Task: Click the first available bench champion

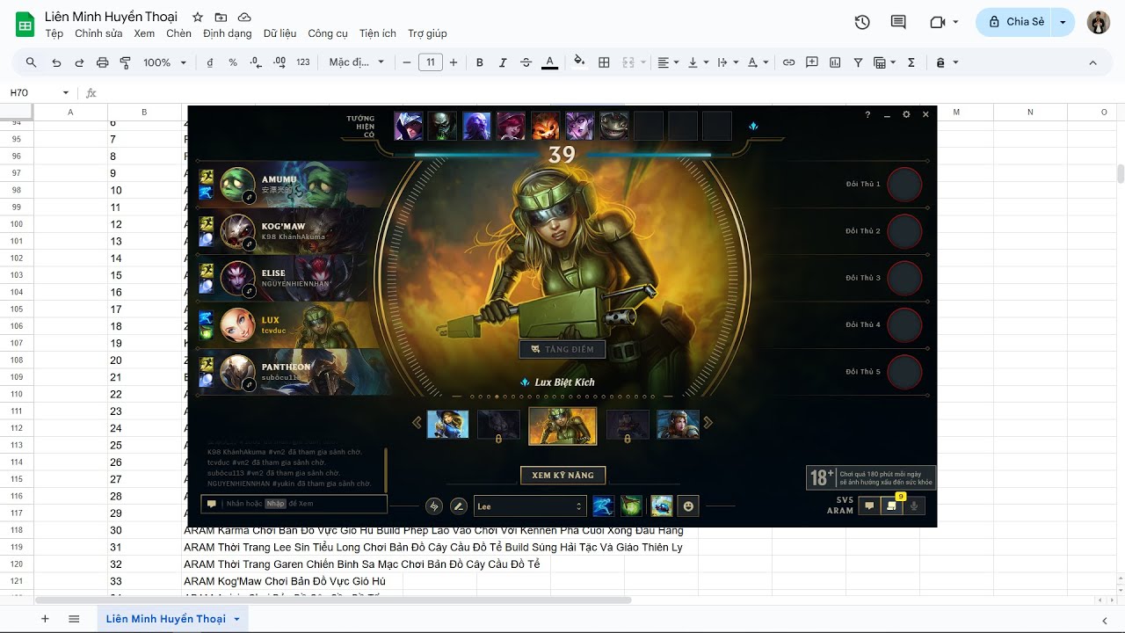Action: tap(408, 126)
